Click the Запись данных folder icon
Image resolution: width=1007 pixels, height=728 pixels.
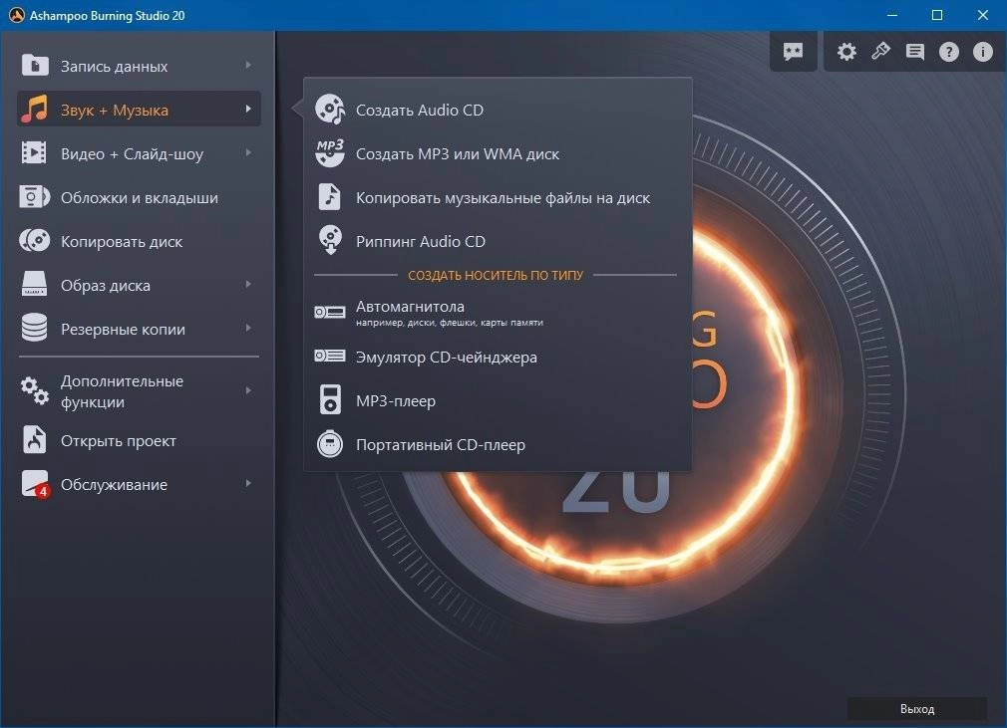[35, 66]
